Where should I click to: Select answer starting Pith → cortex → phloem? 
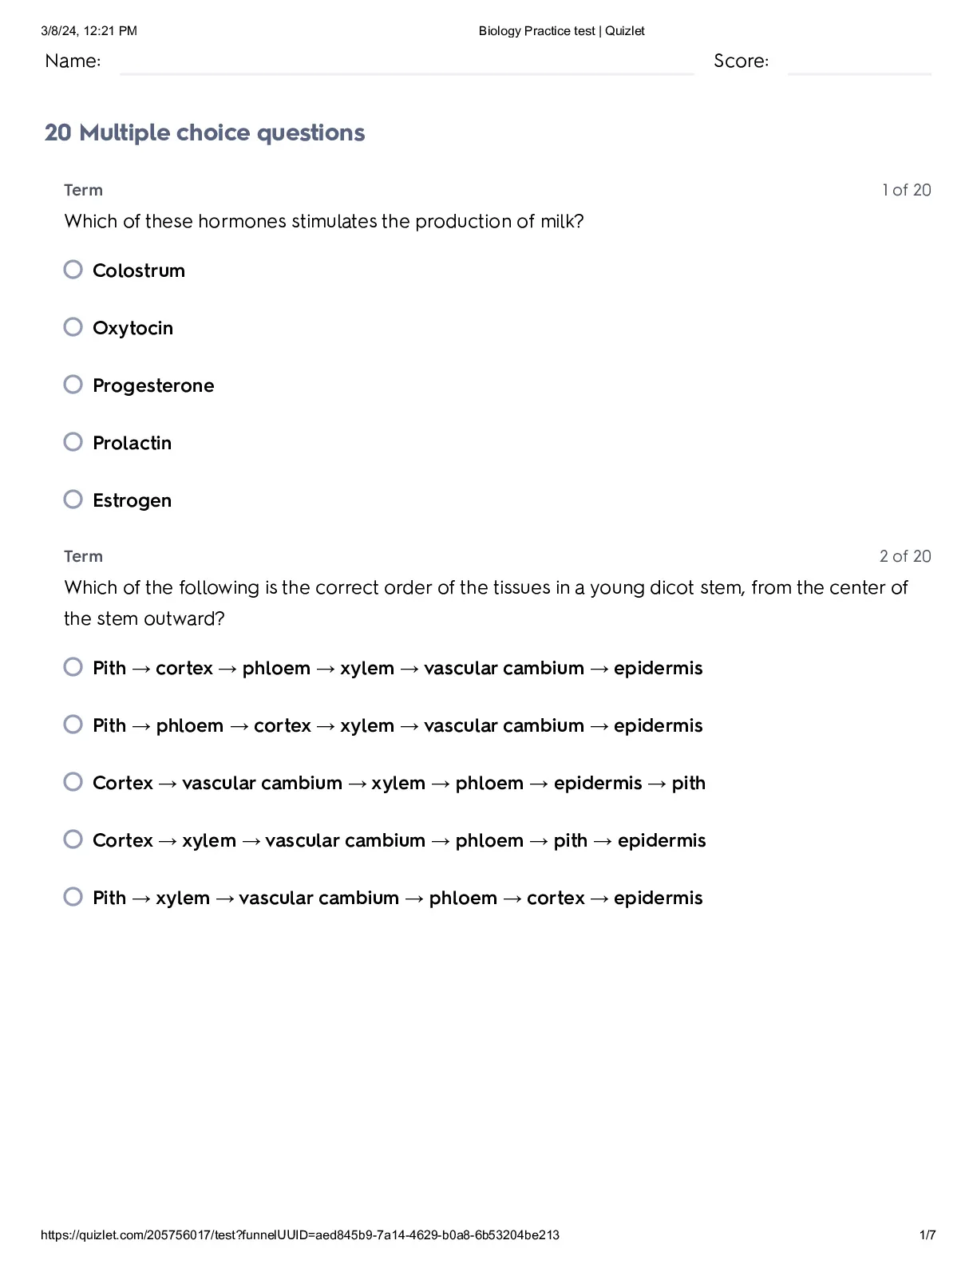[73, 667]
